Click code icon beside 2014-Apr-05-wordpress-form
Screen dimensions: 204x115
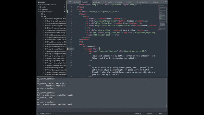(43, 44)
